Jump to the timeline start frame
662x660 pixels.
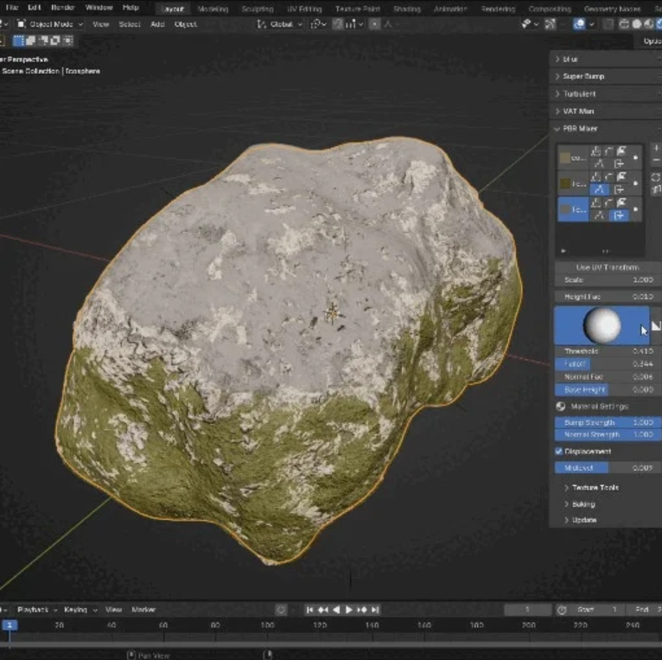pyautogui.click(x=310, y=610)
